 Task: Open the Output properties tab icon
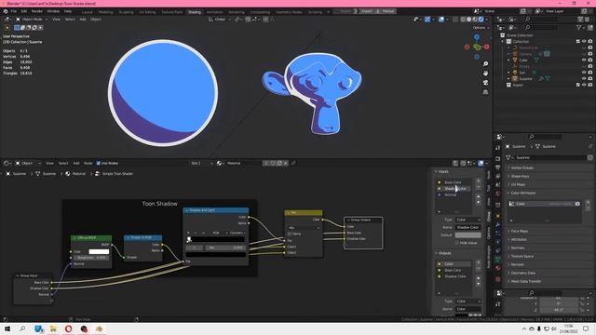pos(497,167)
